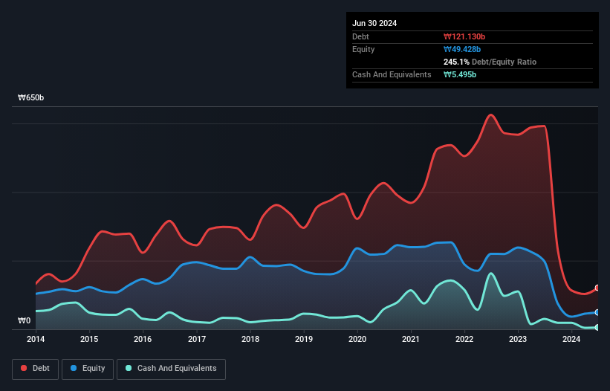Image resolution: width=610 pixels, height=391 pixels.
Task: Select the 2021 x-axis label
Action: pyautogui.click(x=411, y=339)
